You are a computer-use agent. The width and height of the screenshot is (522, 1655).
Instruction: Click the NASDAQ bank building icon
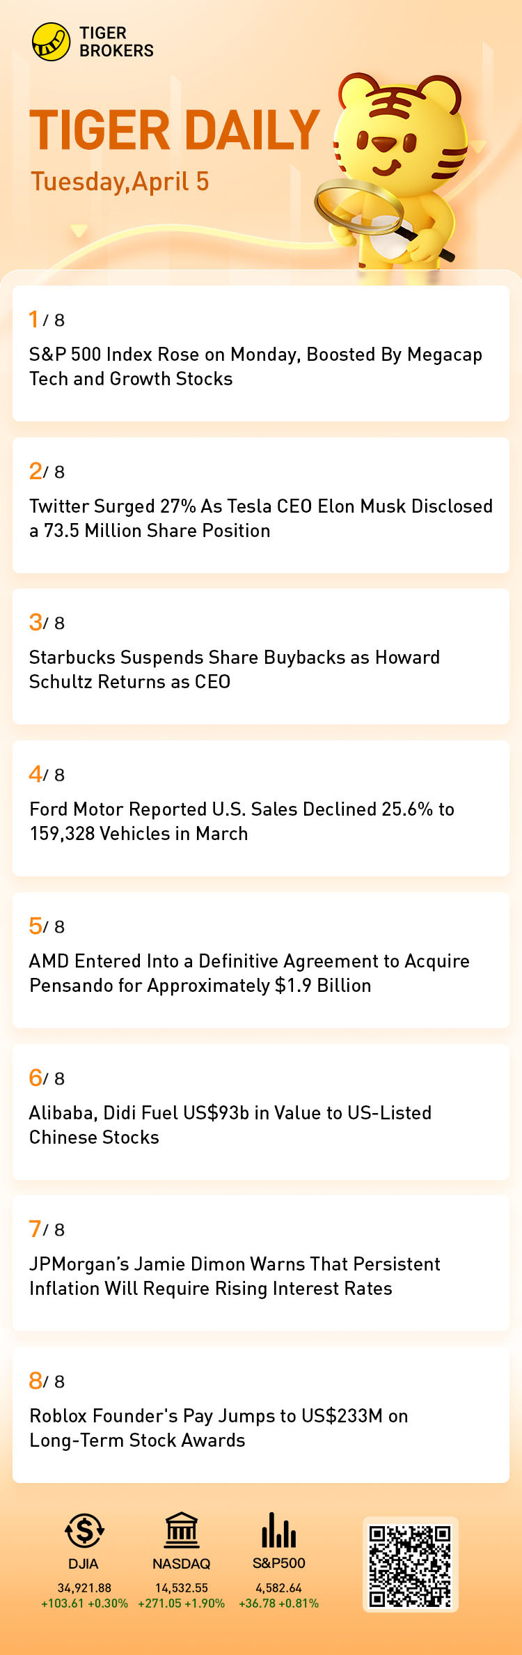point(182,1530)
